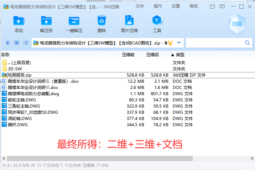Close the 360压缩 window
Viewport: 255px width, 170px height.
[250, 7]
